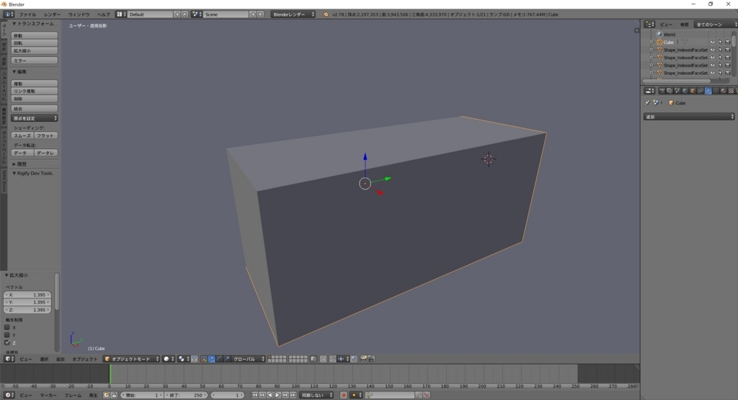The height and width of the screenshot is (400, 738).
Task: Open the グローバル orientation dropdown
Action: [x=248, y=359]
